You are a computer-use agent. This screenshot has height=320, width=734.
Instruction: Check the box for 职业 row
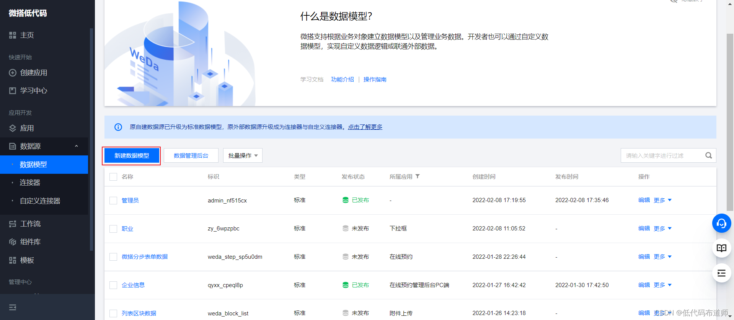point(113,229)
